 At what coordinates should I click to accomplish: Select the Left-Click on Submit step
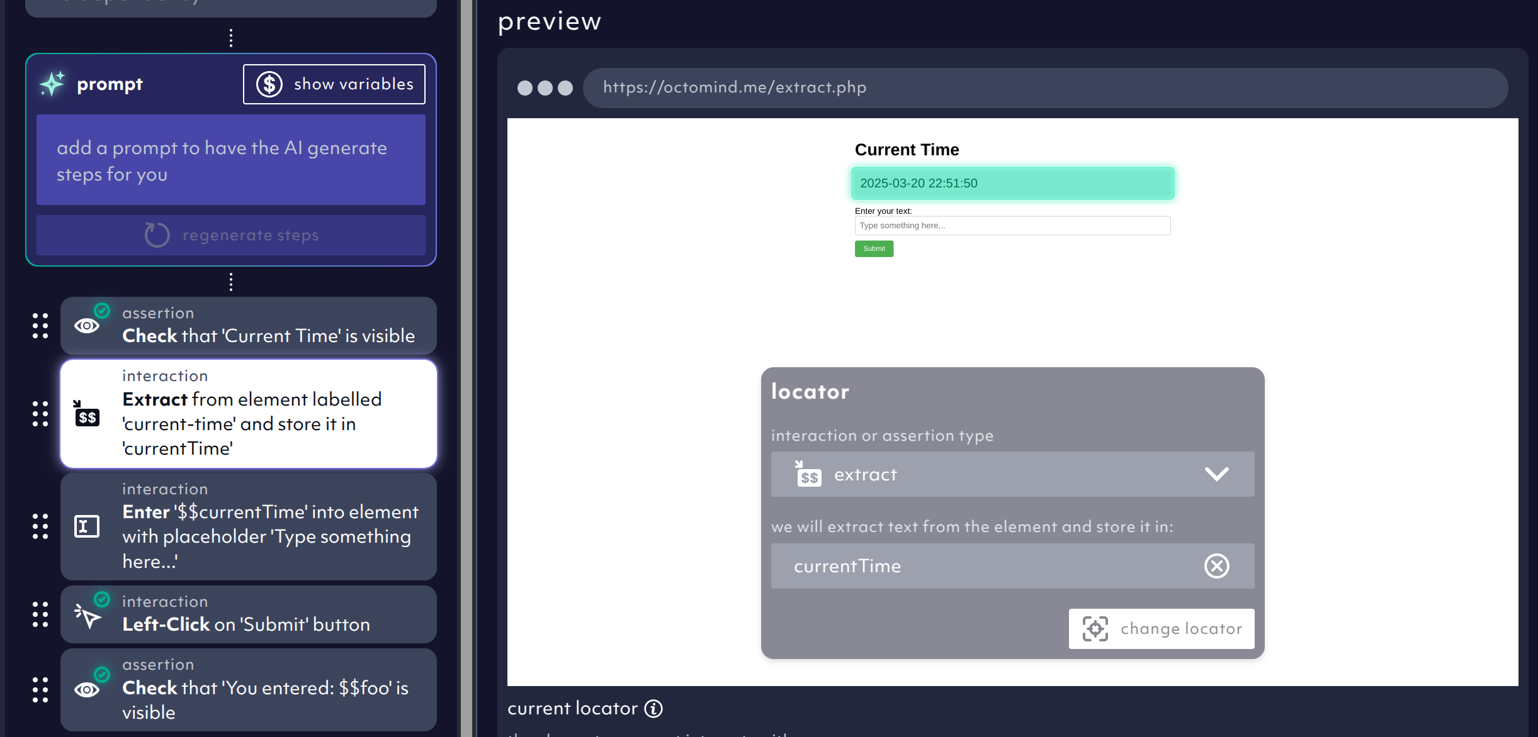249,614
